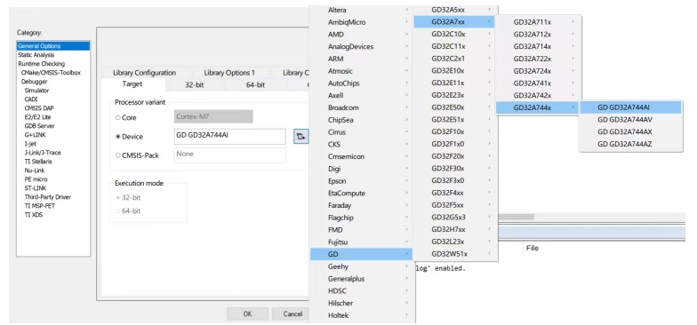Select the Core radio button

pyautogui.click(x=117, y=117)
